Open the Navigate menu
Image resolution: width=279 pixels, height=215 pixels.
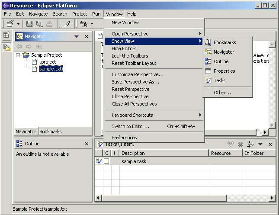[38, 14]
